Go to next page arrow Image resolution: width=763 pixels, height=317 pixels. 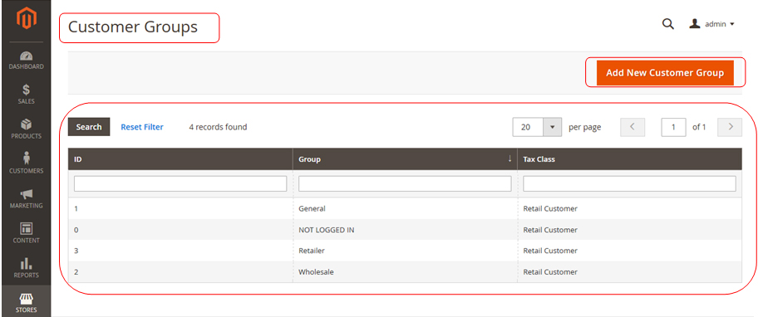(x=730, y=127)
